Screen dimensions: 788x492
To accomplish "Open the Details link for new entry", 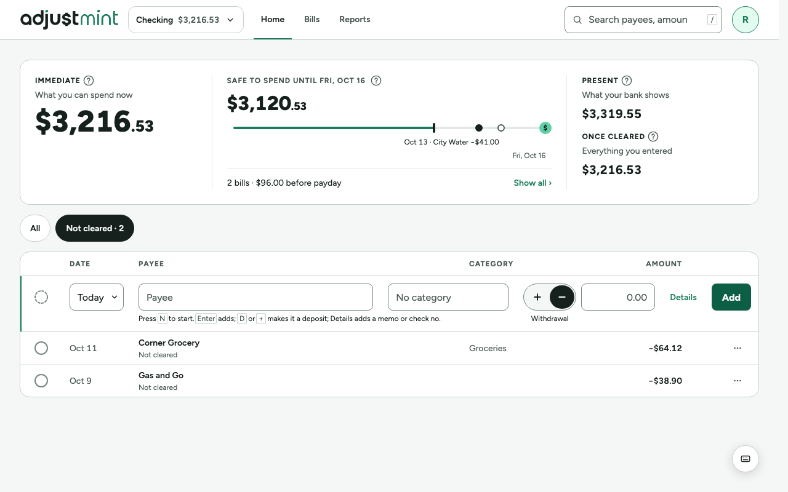I will (x=683, y=297).
